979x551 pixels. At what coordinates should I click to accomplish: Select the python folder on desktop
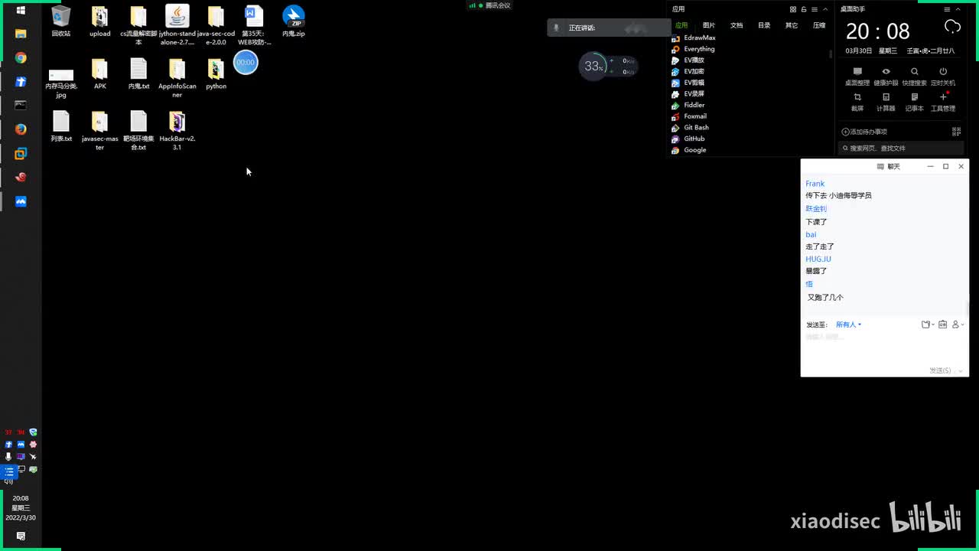pos(216,73)
